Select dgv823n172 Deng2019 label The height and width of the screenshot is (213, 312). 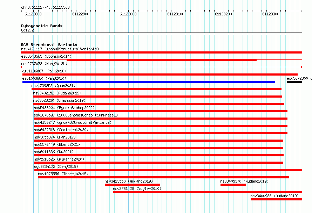coord(56,166)
